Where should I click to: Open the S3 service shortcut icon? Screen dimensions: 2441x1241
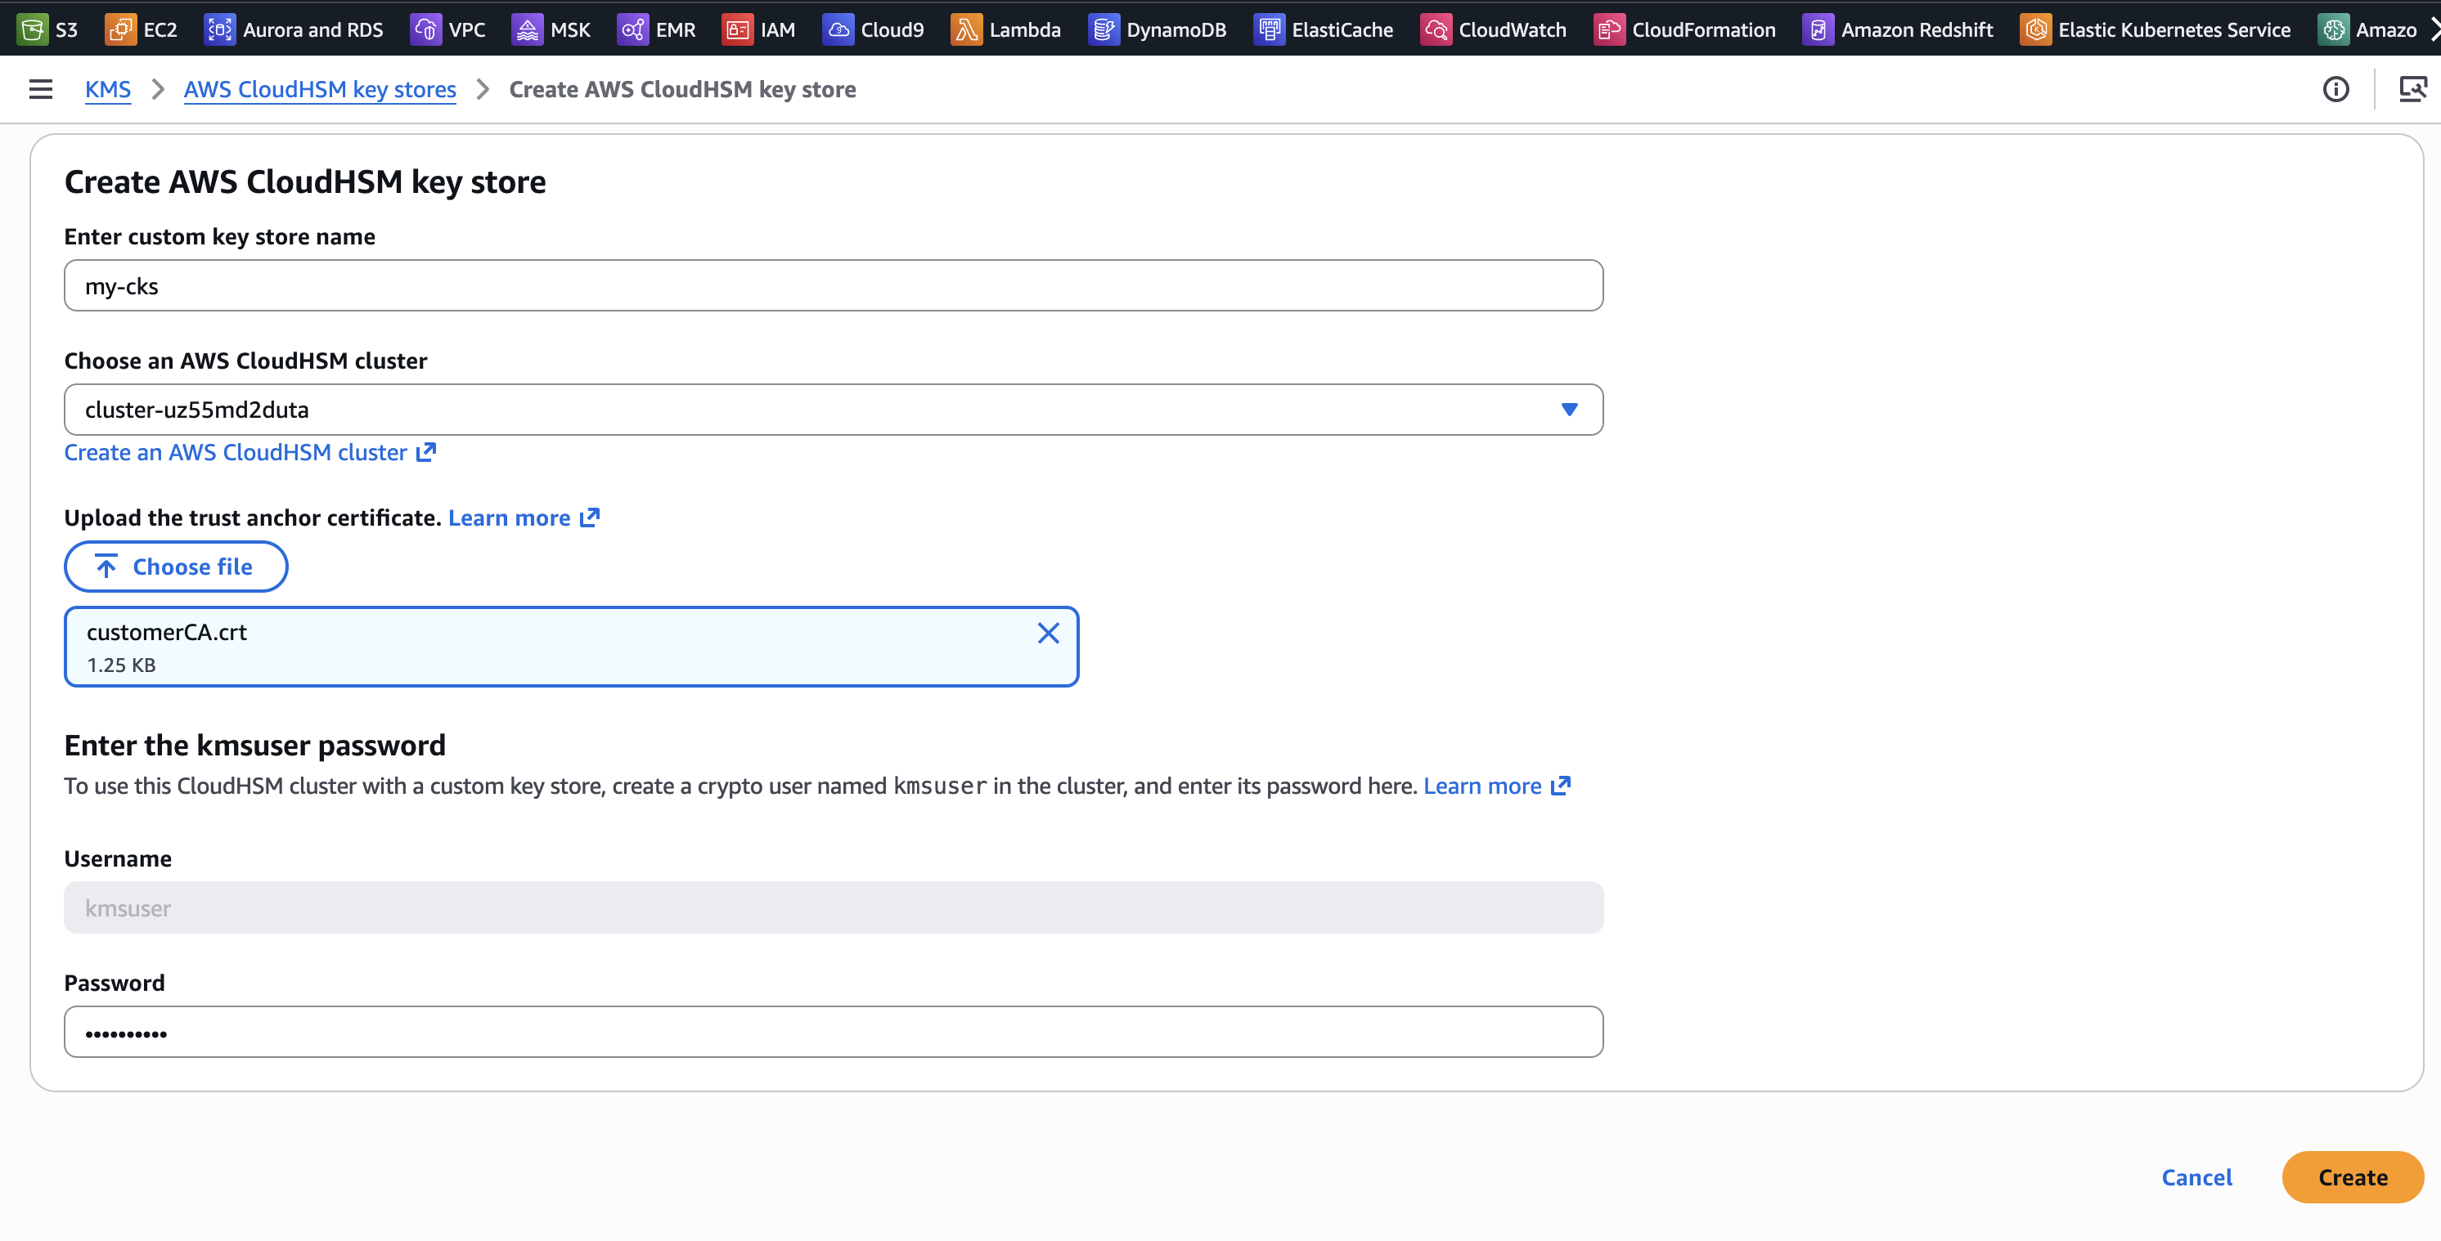click(32, 29)
